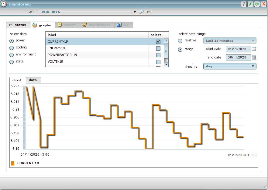Click the monitoring gauge icon in title bar
The image size is (268, 190).
pos(4,4)
